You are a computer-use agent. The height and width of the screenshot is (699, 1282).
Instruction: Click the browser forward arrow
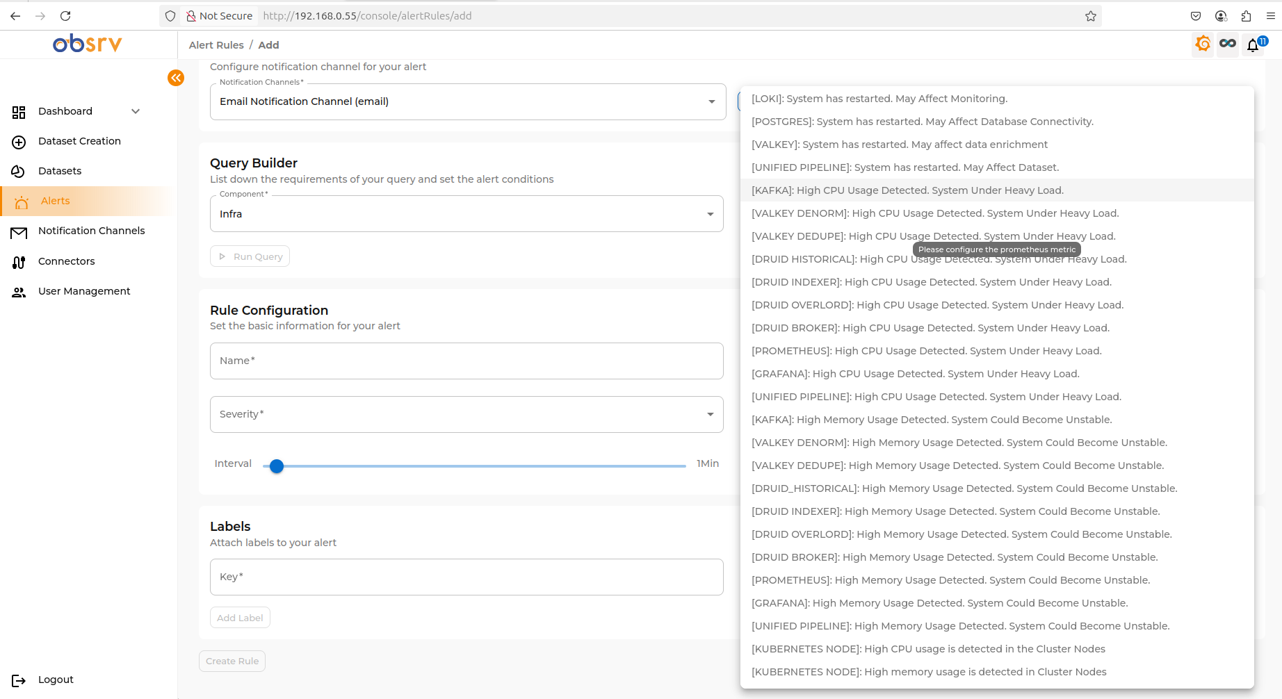click(40, 16)
